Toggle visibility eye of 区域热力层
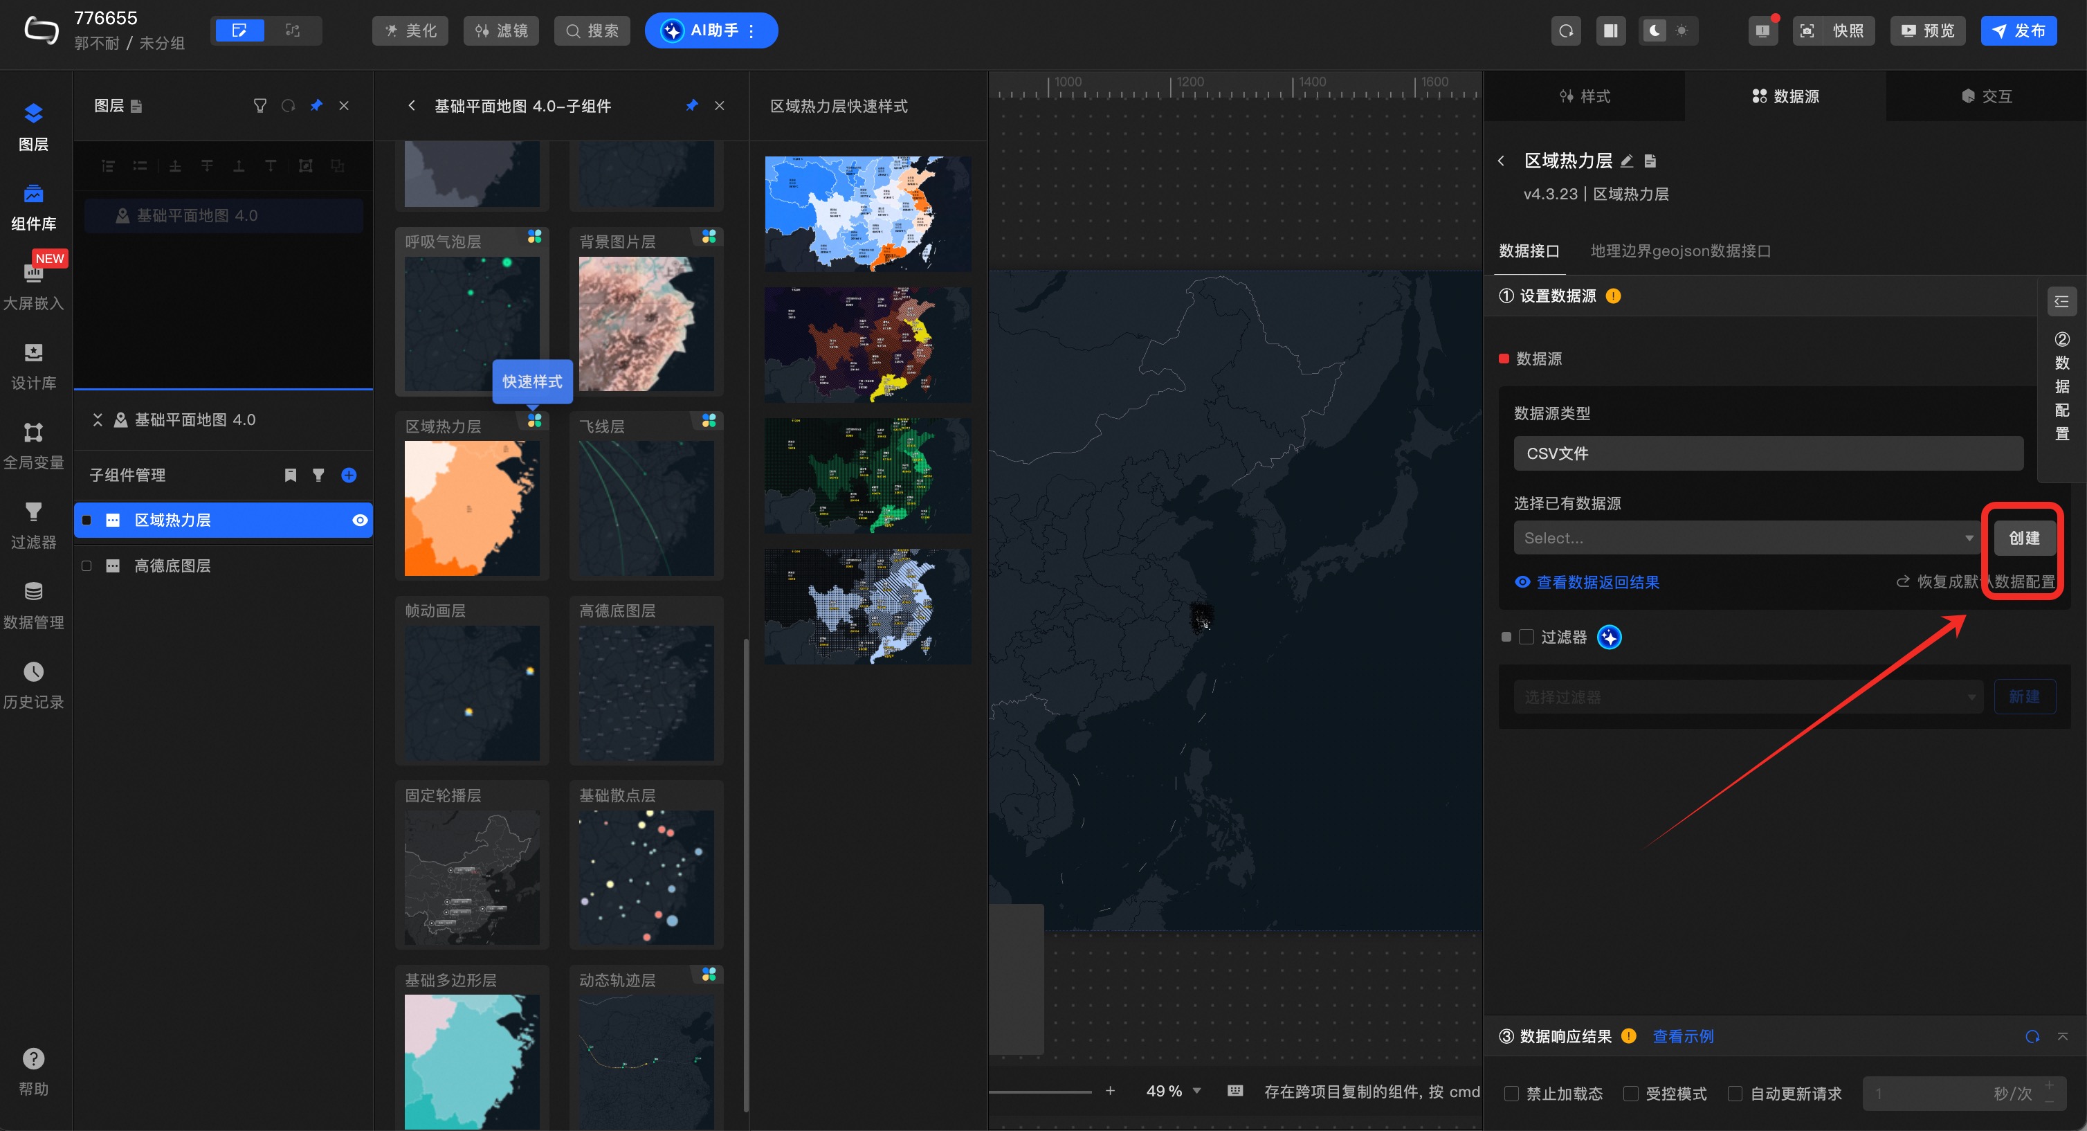Screen dimensions: 2087x1131 point(360,520)
